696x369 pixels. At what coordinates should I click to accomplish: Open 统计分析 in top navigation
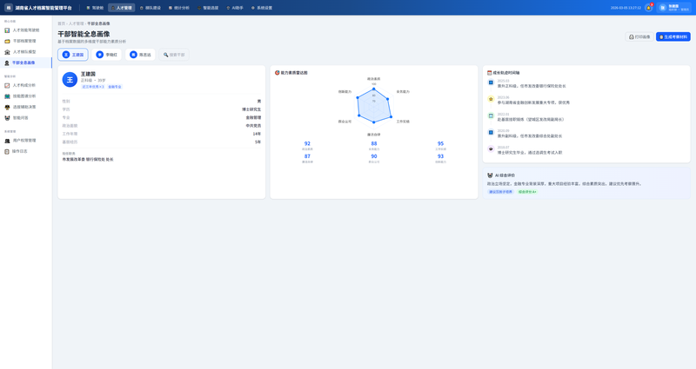[x=178, y=8]
